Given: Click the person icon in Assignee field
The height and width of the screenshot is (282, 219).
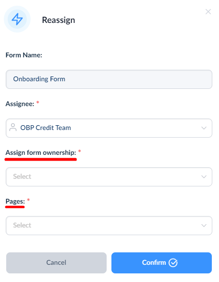Looking at the screenshot, I should (x=13, y=128).
